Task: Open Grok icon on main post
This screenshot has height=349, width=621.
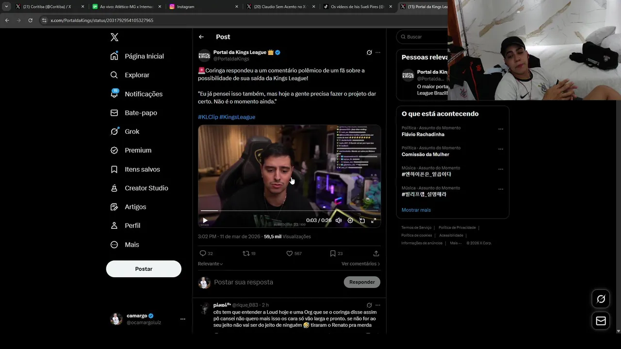Action: coord(369,52)
